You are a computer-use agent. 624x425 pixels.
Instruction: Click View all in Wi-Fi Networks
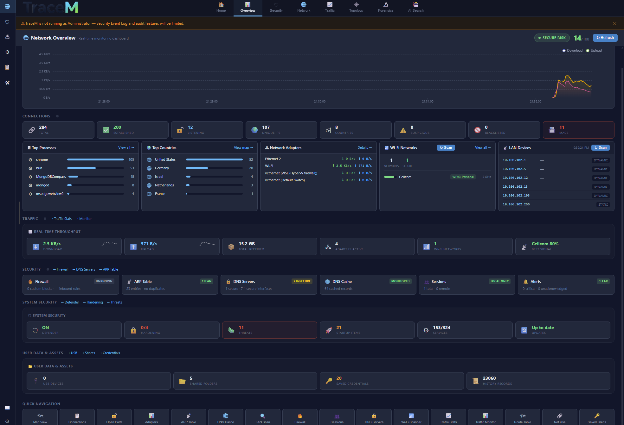point(483,148)
